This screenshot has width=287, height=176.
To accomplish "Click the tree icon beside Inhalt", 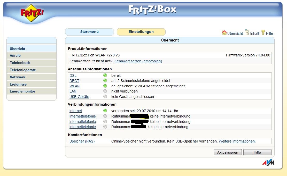I will [x=247, y=32].
